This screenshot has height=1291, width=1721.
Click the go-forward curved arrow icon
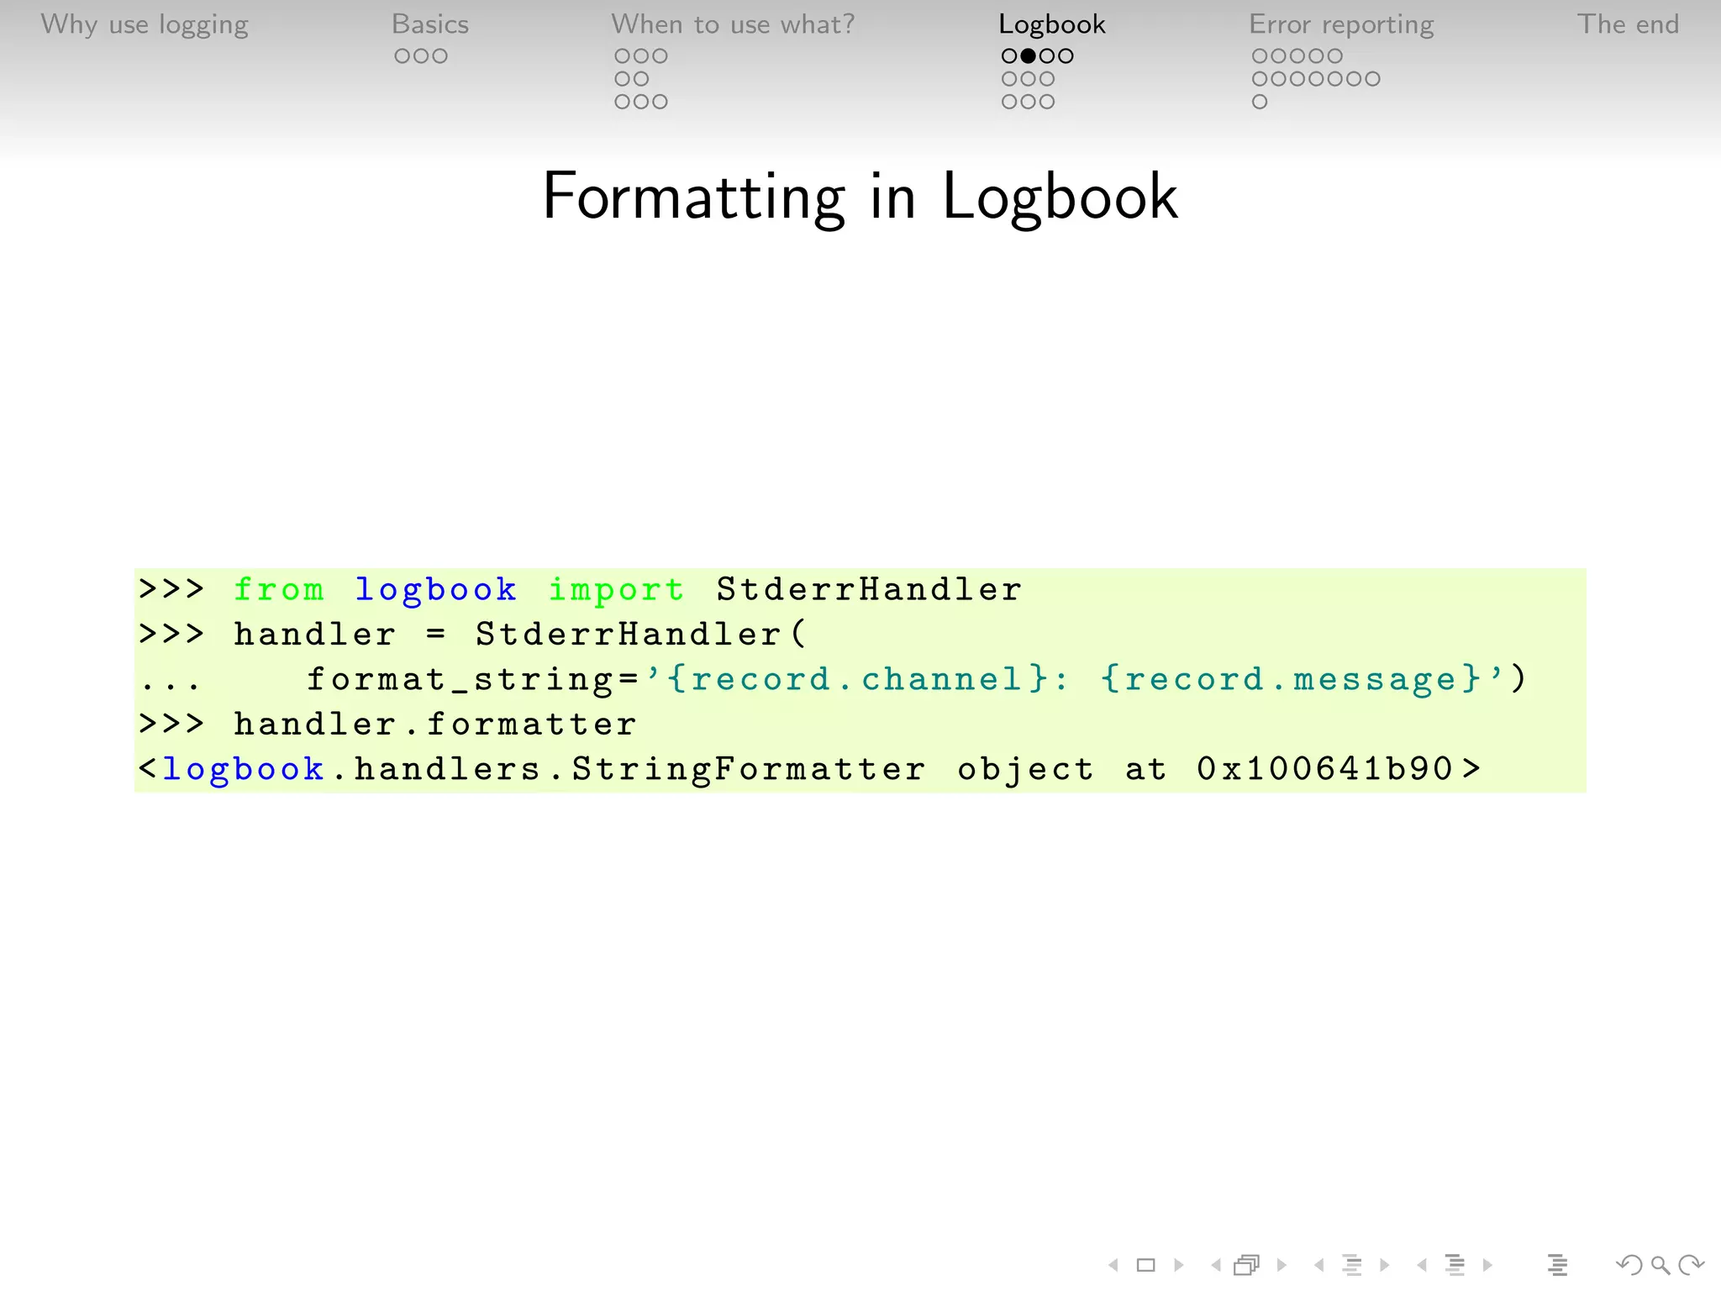pos(1691,1264)
